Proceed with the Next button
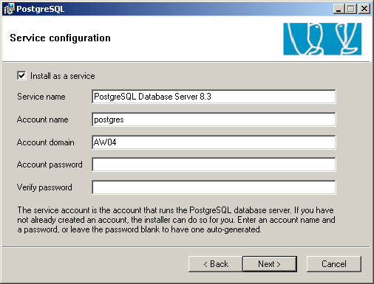 coord(270,264)
